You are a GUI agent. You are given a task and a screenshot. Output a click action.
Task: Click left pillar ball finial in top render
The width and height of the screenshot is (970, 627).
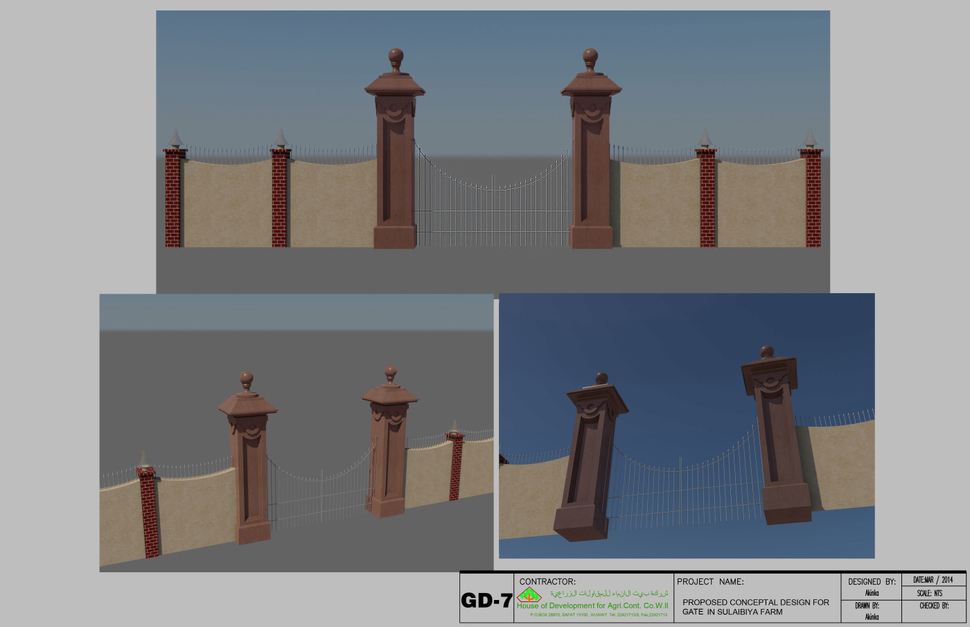point(396,57)
